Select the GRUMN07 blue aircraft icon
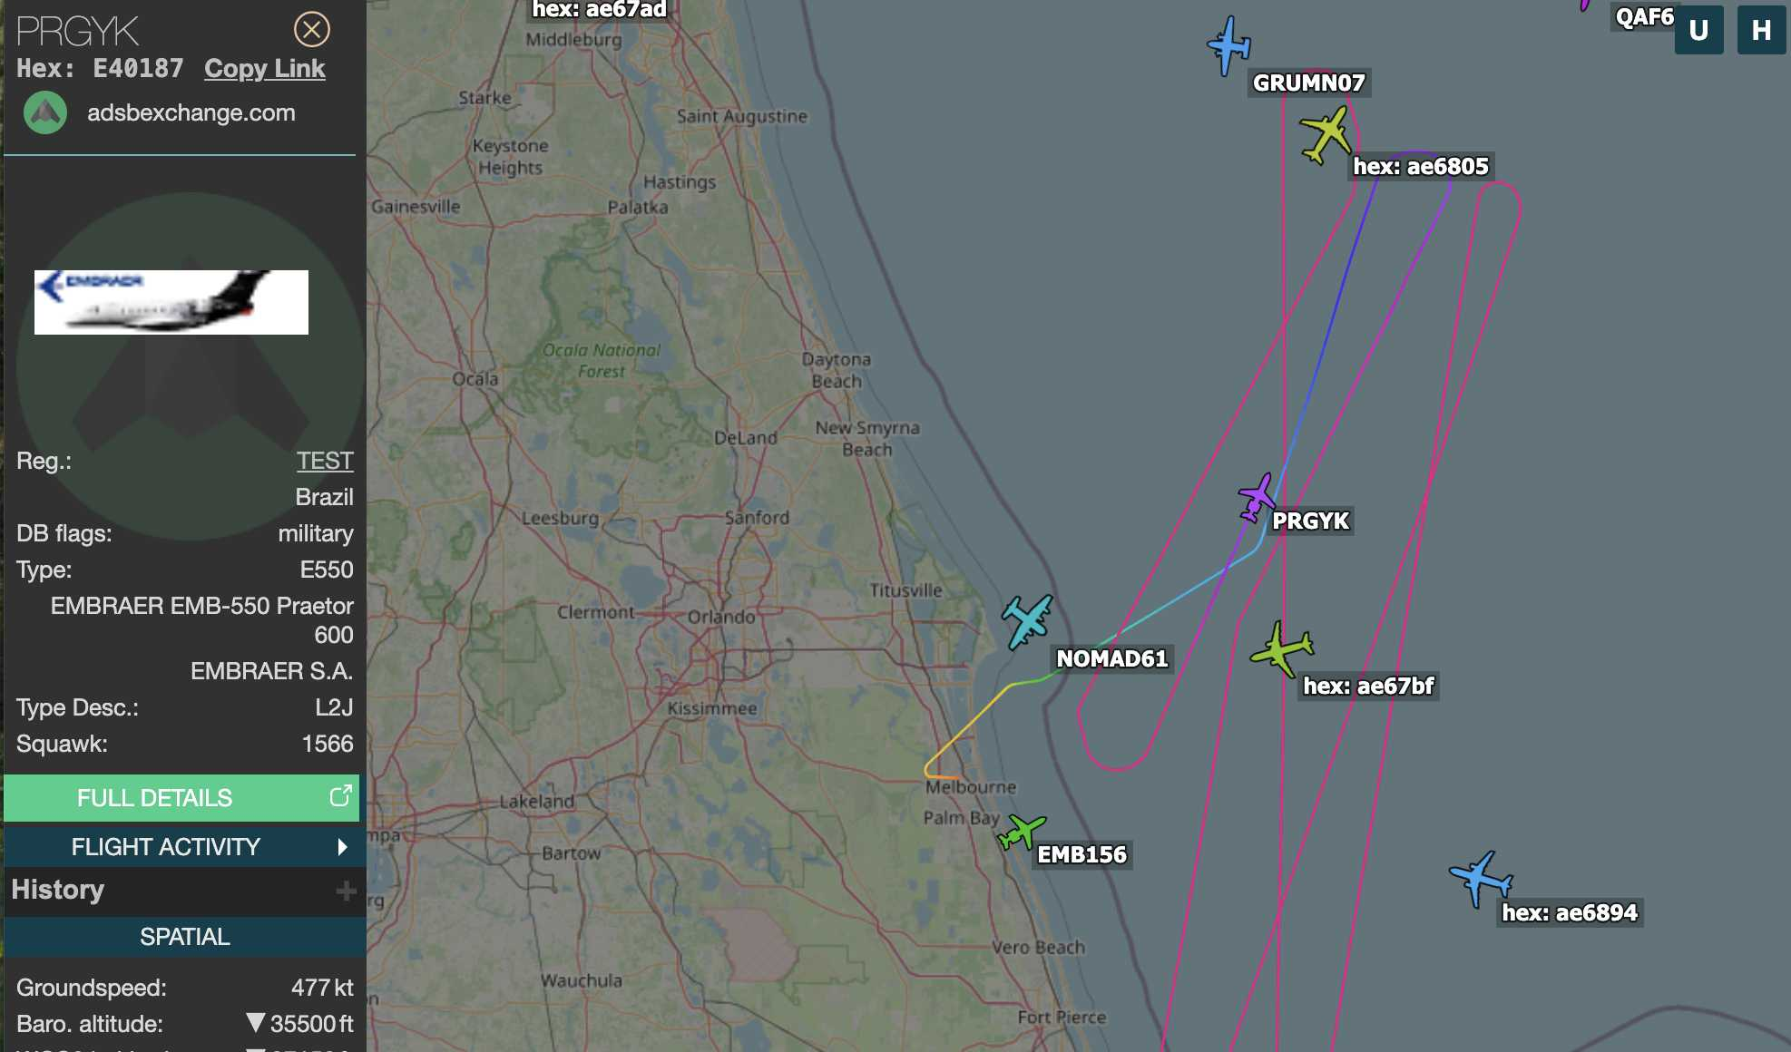 [x=1229, y=45]
